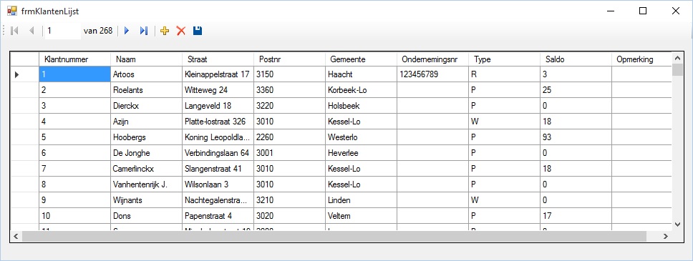Click the cell 'Verbindingslaan 64'

[x=218, y=153]
